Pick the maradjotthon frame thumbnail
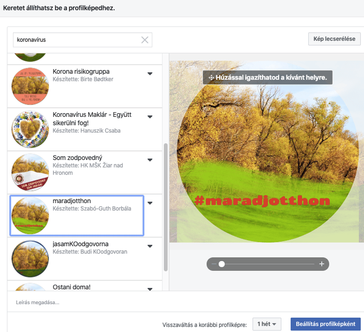364x332 pixels. click(30, 216)
